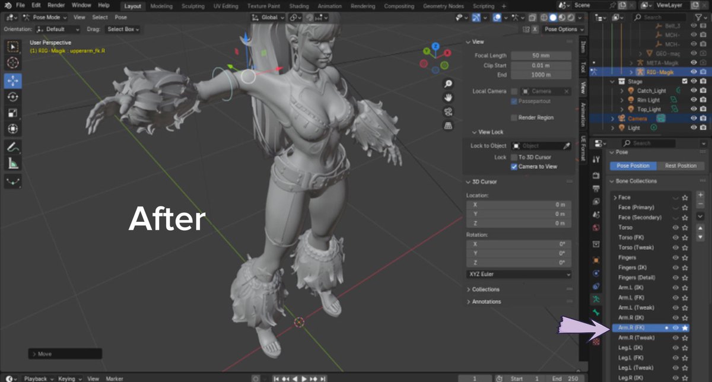
Task: Click the Pose Position button
Action: (x=632, y=166)
